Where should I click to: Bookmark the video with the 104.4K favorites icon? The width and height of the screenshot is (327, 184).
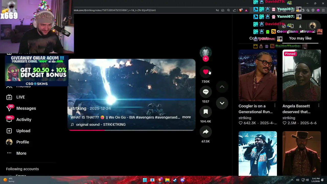coord(206,112)
